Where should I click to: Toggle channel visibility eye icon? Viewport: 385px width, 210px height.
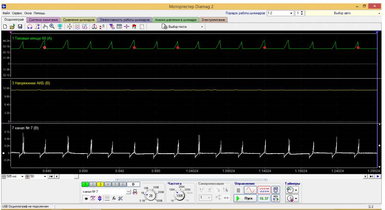coord(86,198)
